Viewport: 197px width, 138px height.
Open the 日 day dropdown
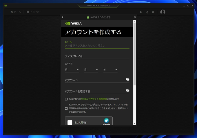(91, 70)
